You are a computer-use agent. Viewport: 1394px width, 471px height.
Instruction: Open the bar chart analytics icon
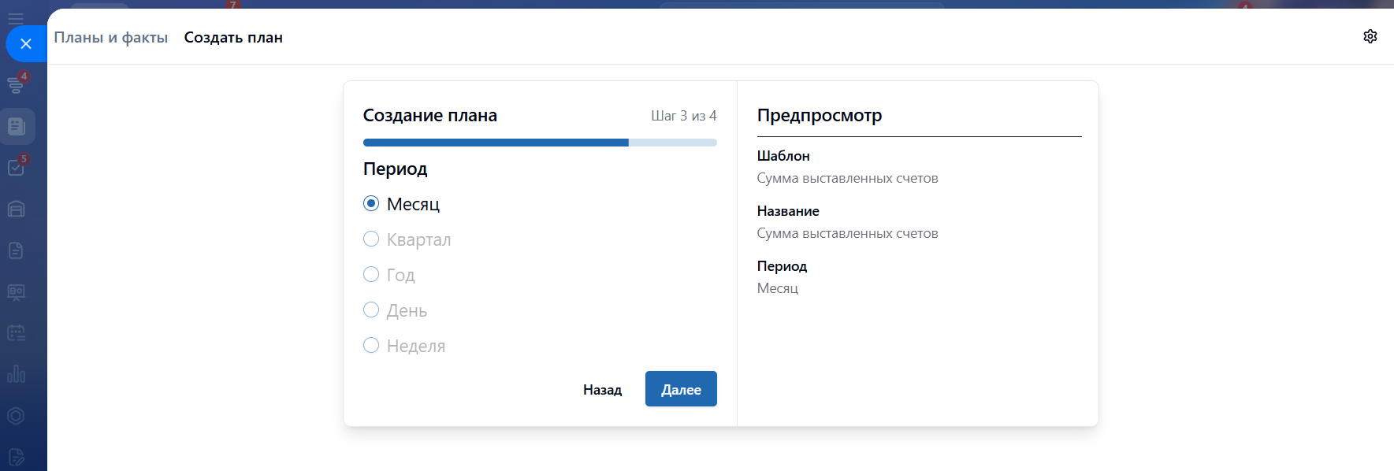click(16, 374)
